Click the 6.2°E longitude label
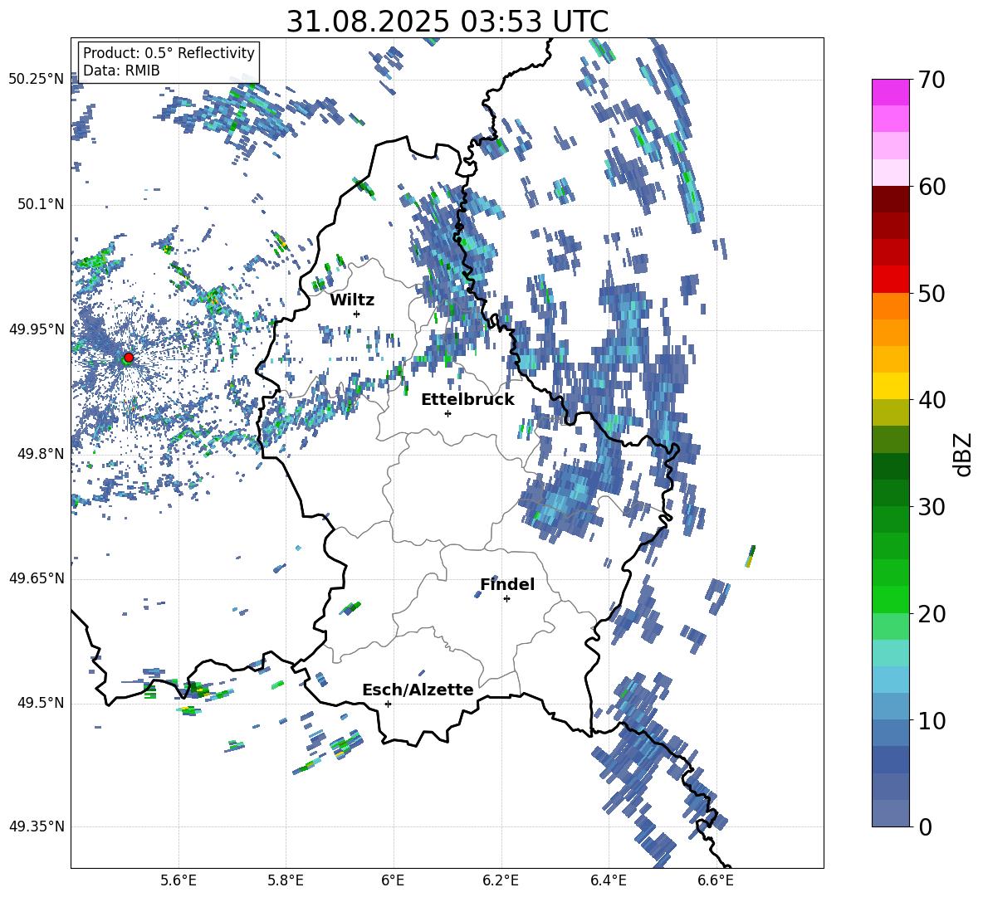 point(501,880)
